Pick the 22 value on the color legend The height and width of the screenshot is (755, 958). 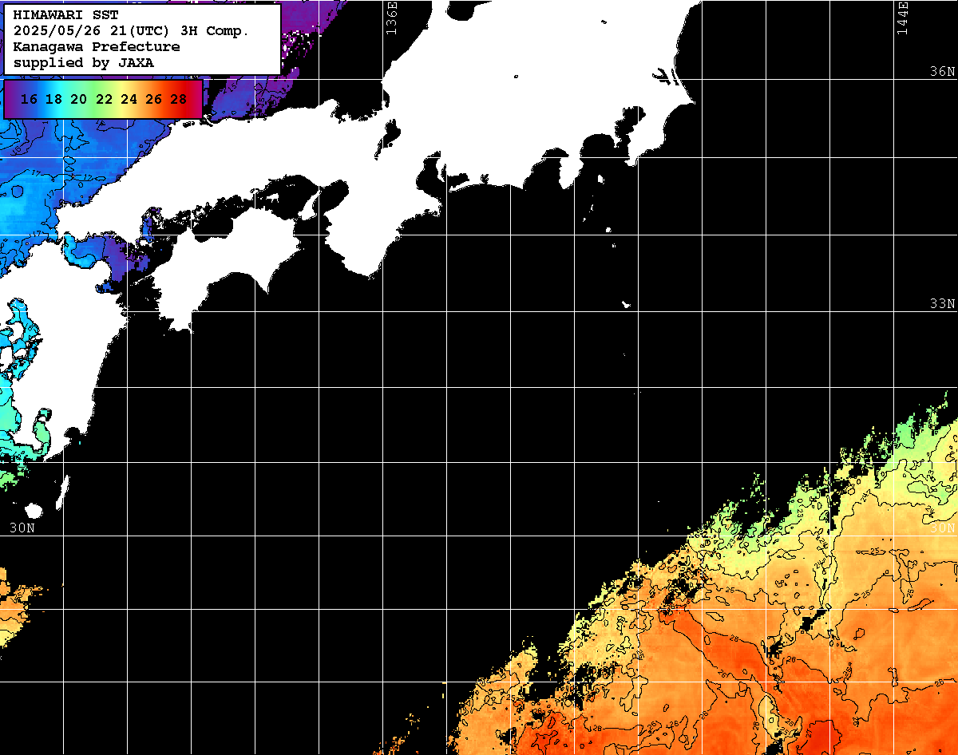(x=104, y=99)
